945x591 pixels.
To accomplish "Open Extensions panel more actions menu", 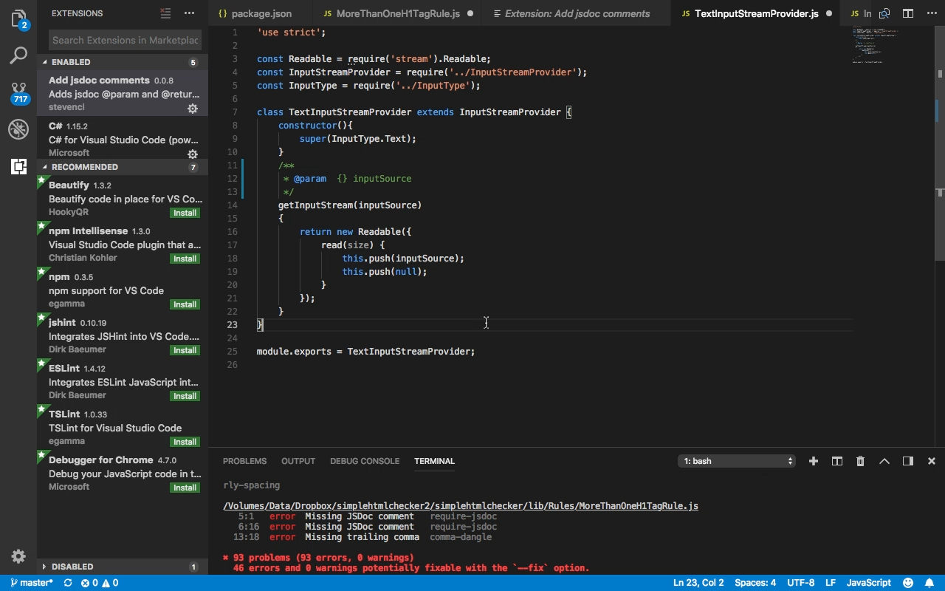I will [x=190, y=13].
